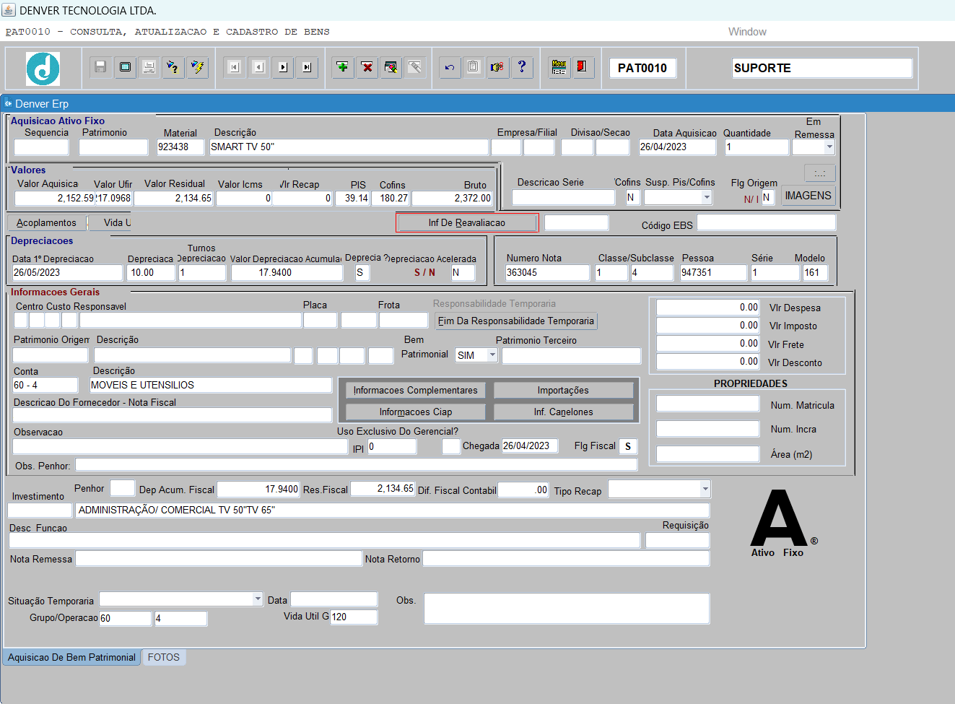Select Aquisicao De Bem Patrimonial tab
Image resolution: width=955 pixels, height=704 pixels.
(x=71, y=657)
